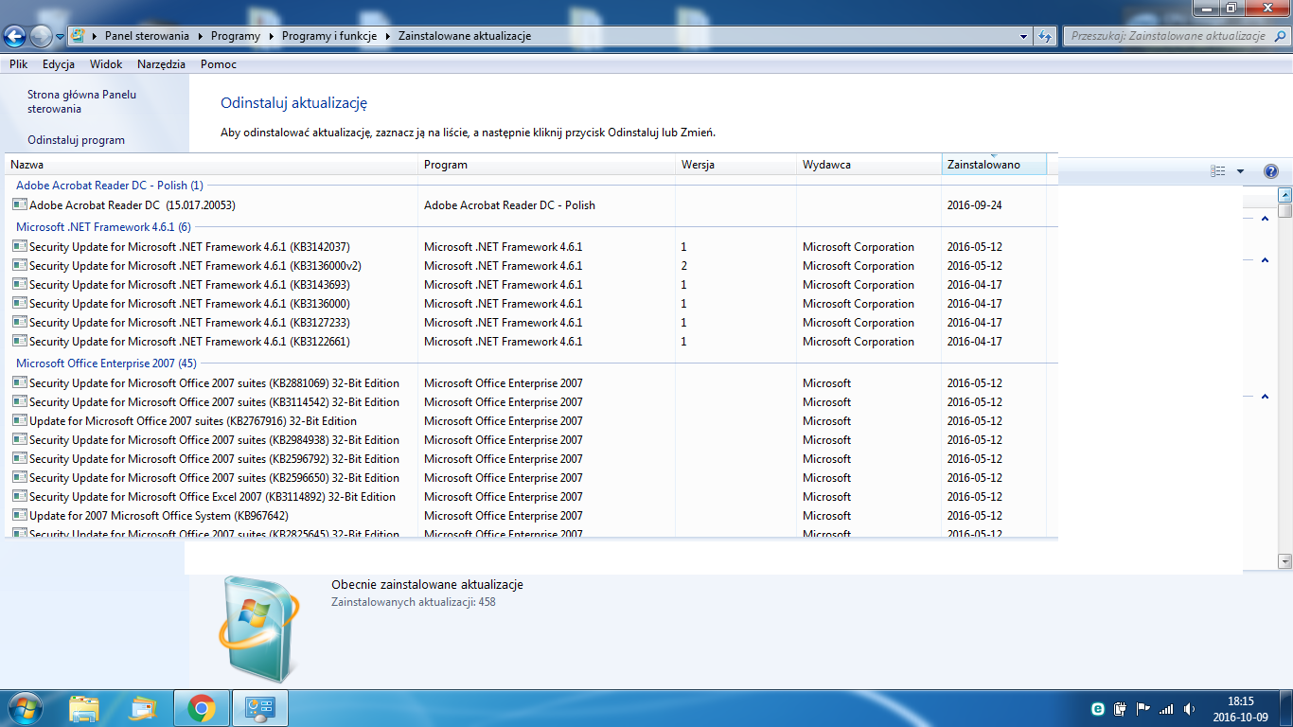1293x727 pixels.
Task: Open the Pomoc menu
Action: coord(219,64)
